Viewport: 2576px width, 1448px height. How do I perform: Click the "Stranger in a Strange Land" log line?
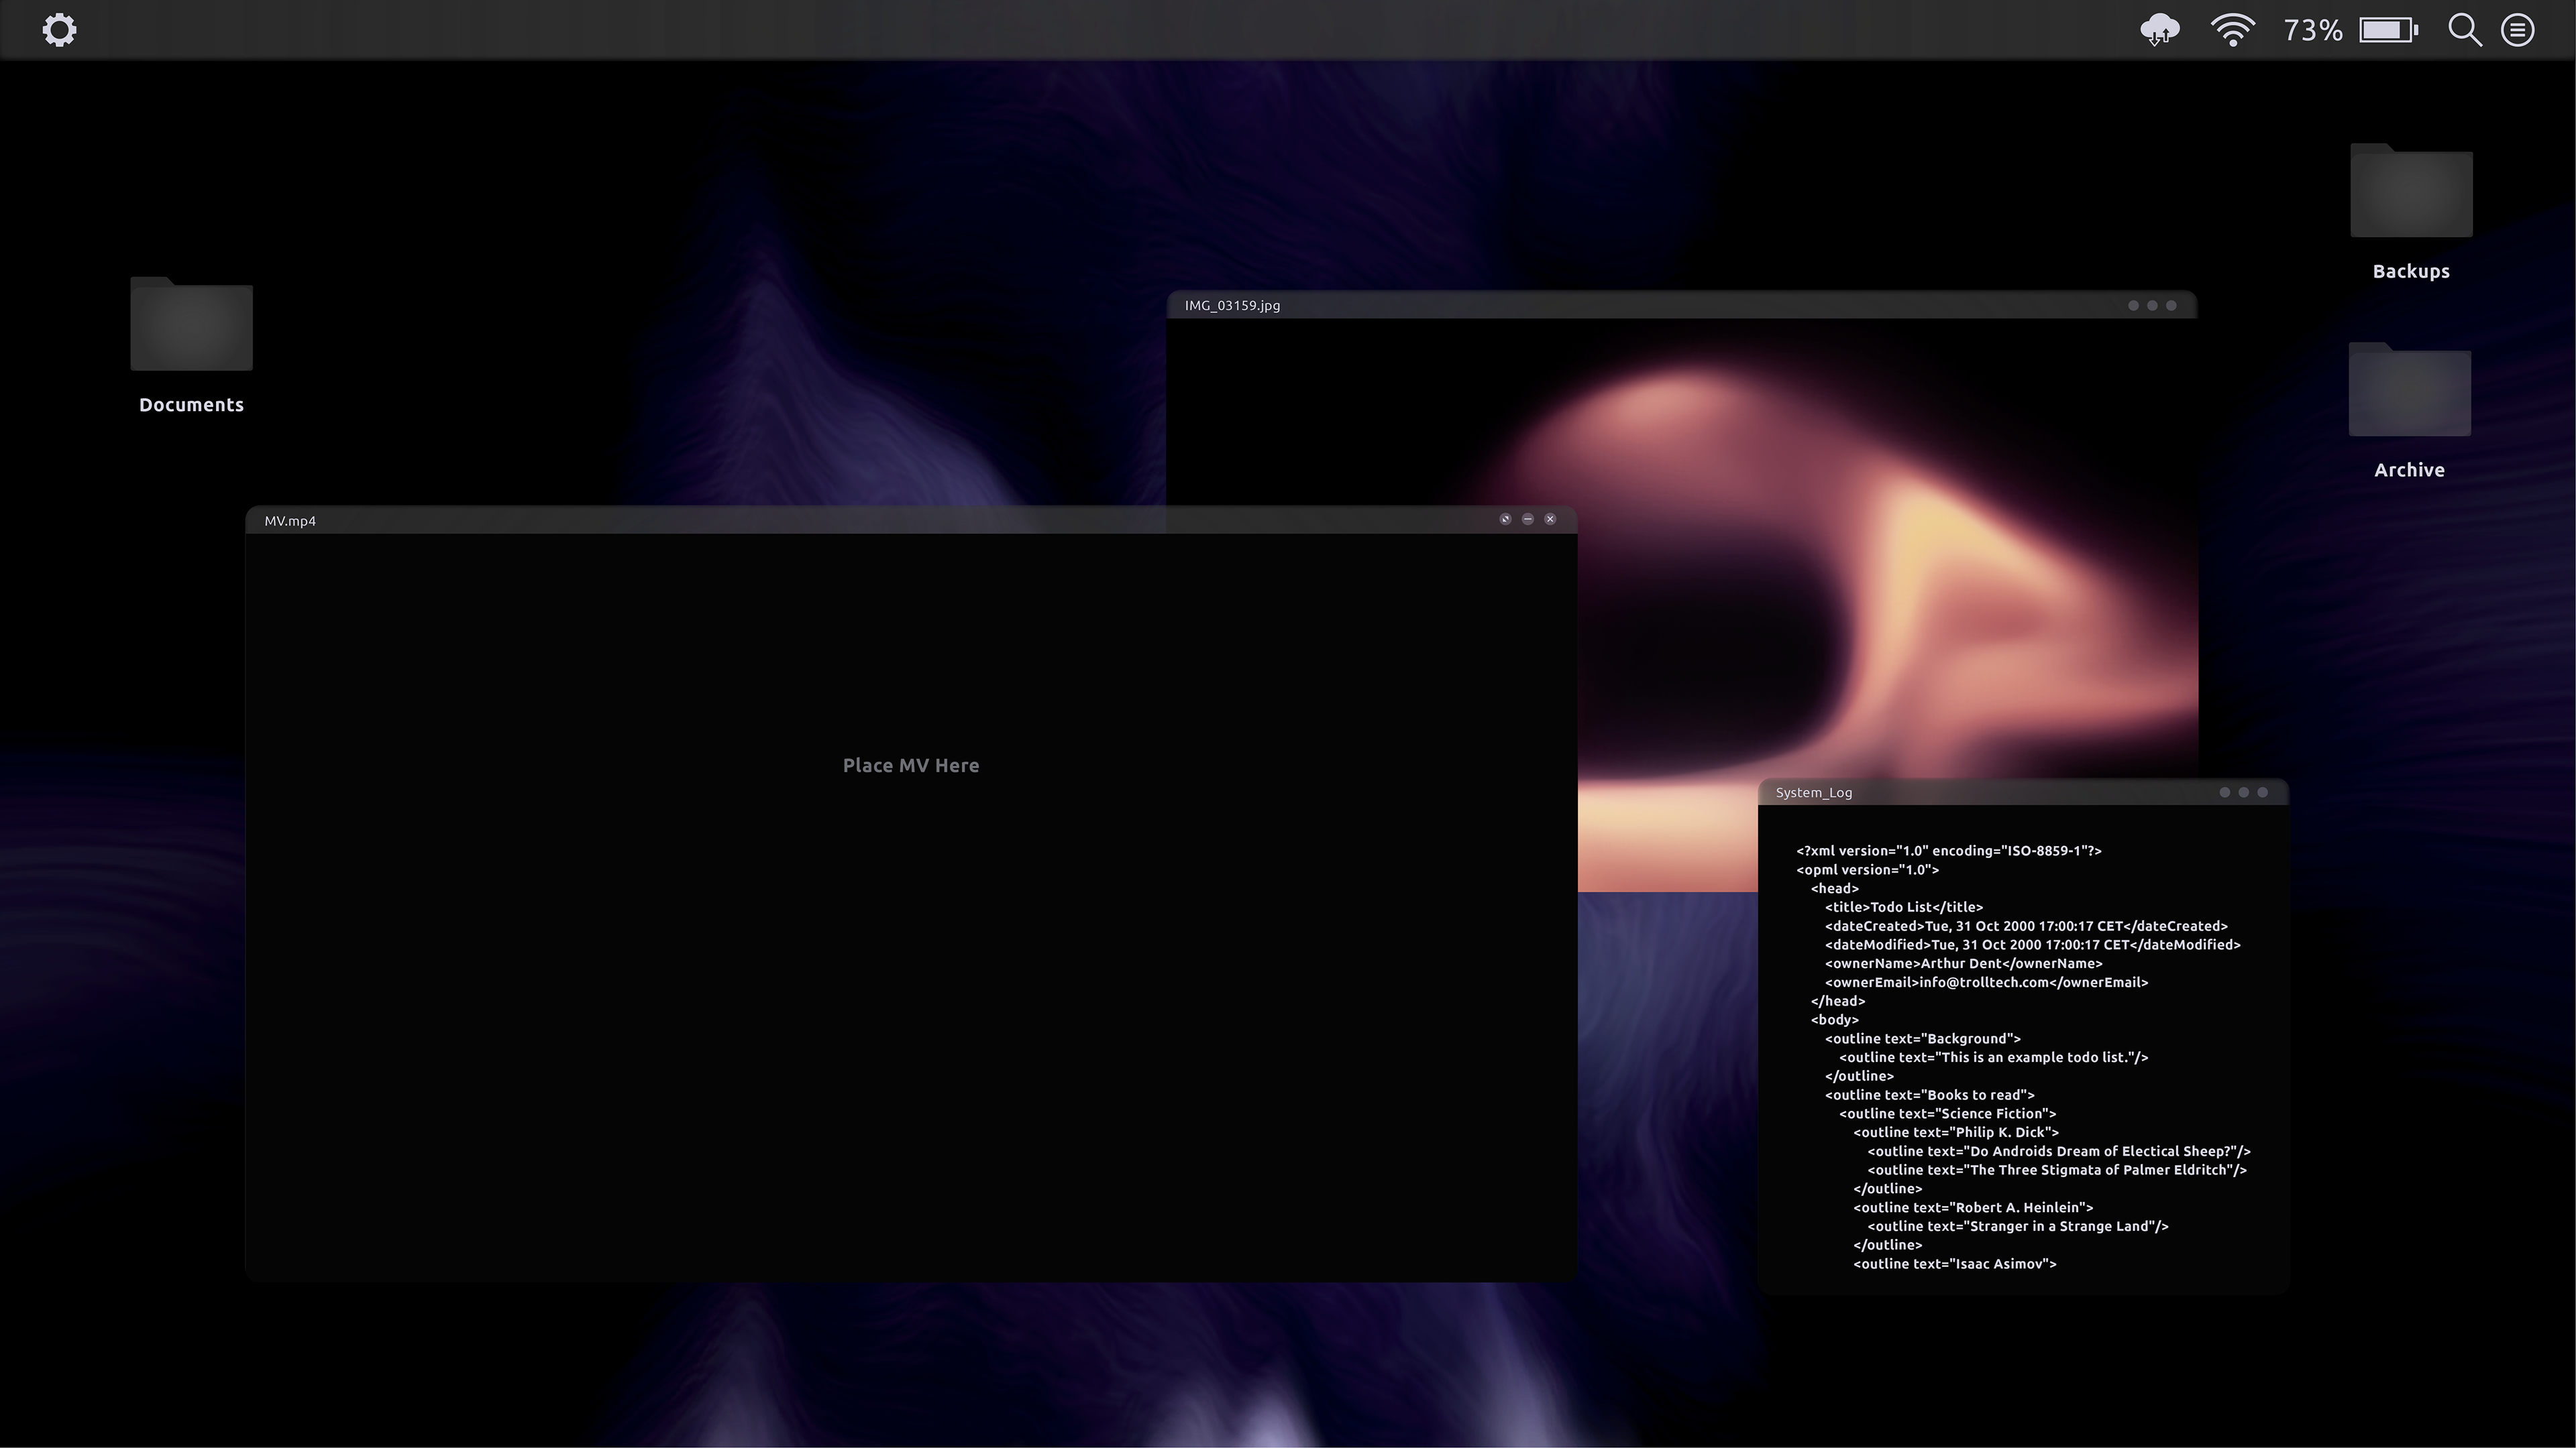2017,1226
